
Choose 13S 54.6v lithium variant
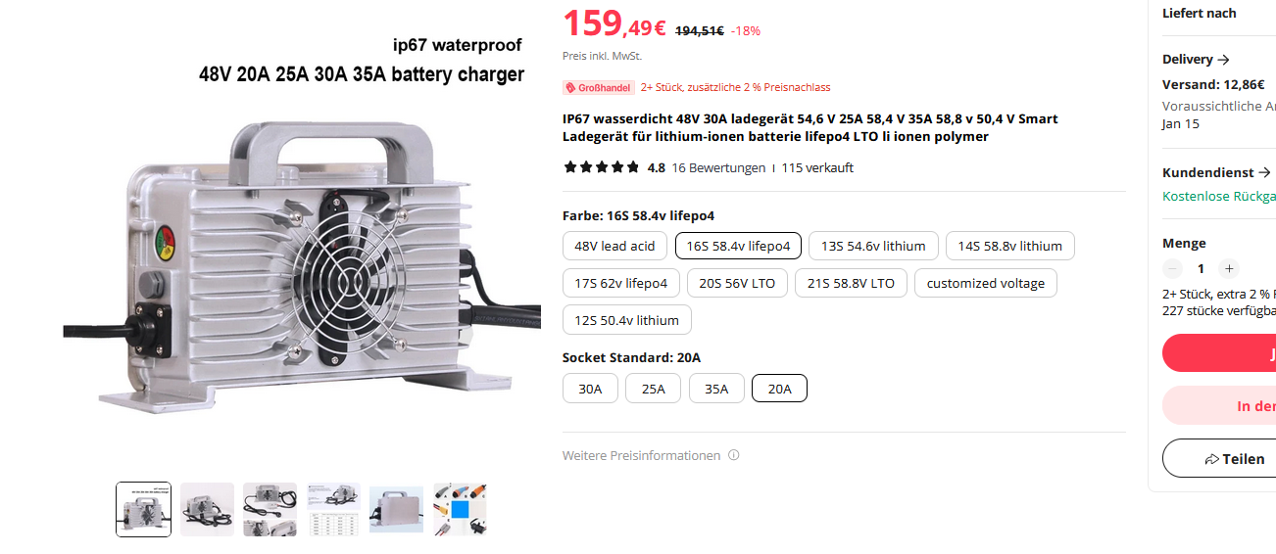click(873, 246)
